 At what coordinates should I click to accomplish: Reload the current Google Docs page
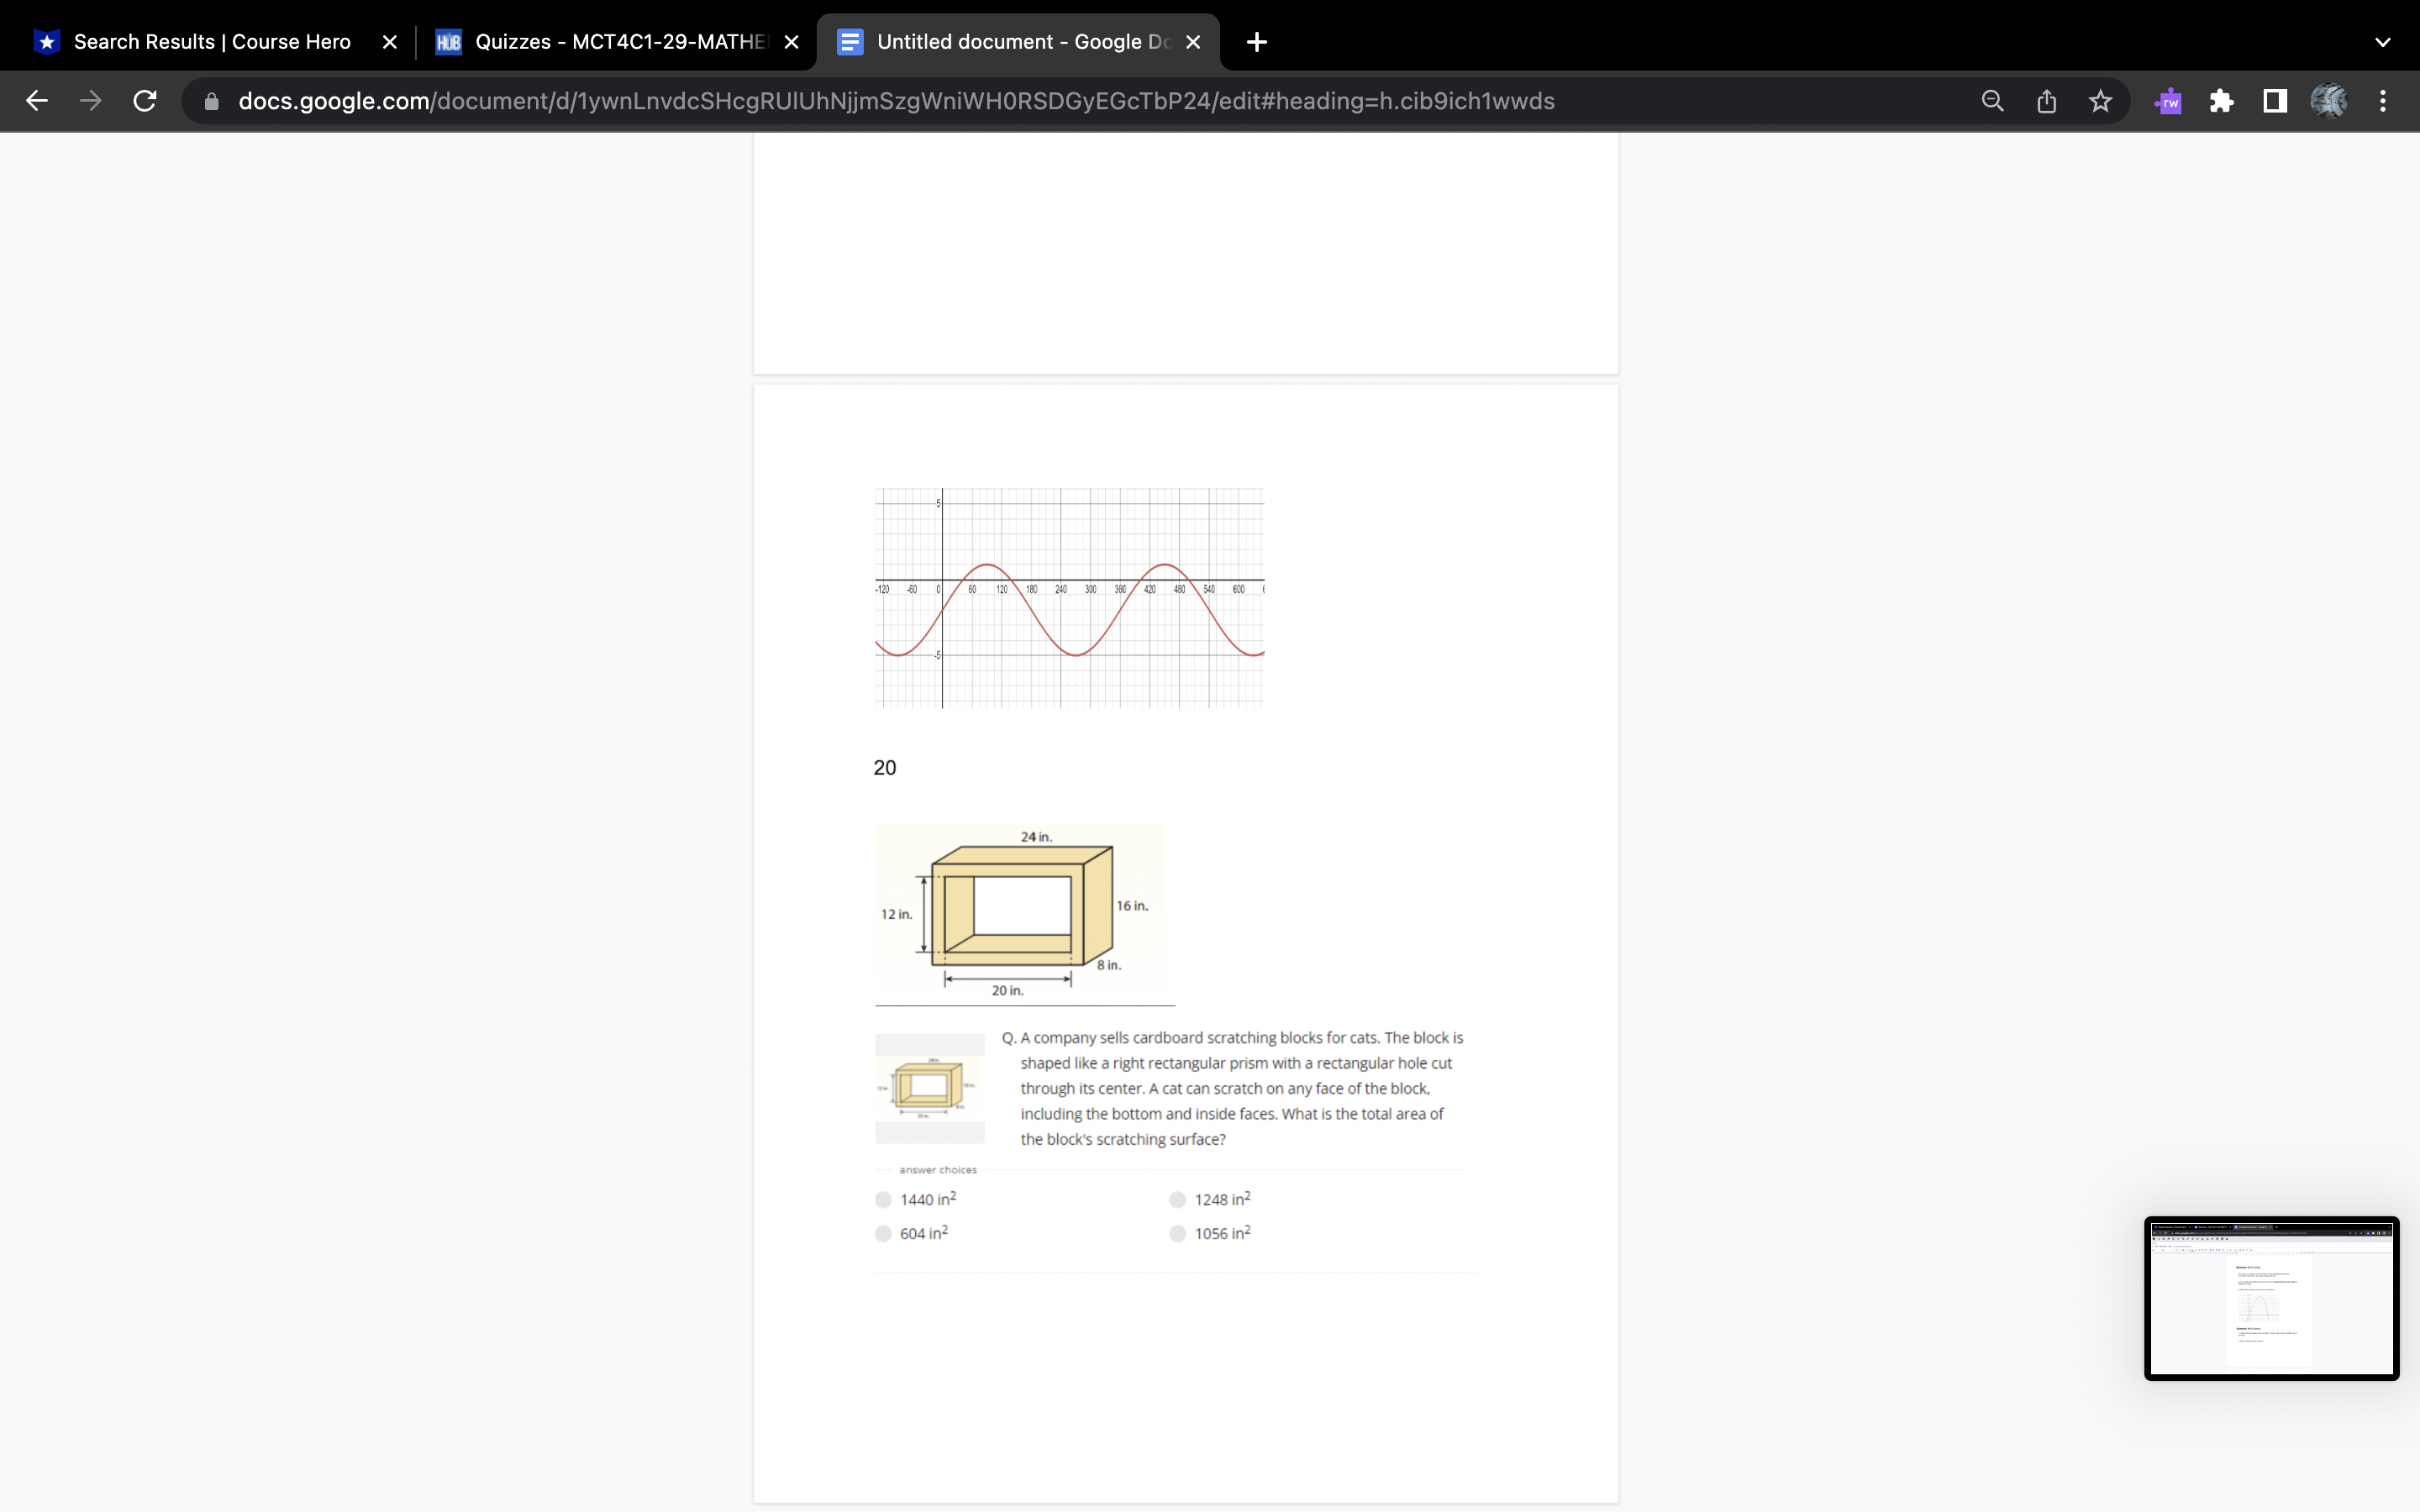[x=144, y=100]
